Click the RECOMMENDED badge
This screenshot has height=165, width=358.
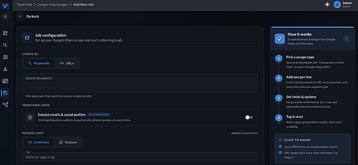tap(99, 114)
